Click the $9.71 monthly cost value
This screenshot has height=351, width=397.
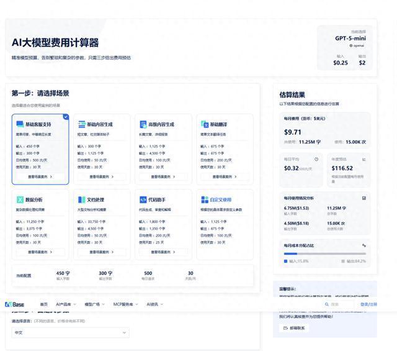pos(292,132)
